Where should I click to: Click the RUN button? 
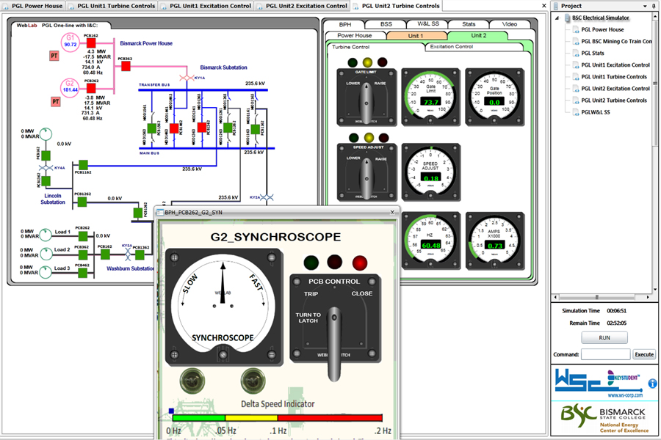point(604,337)
